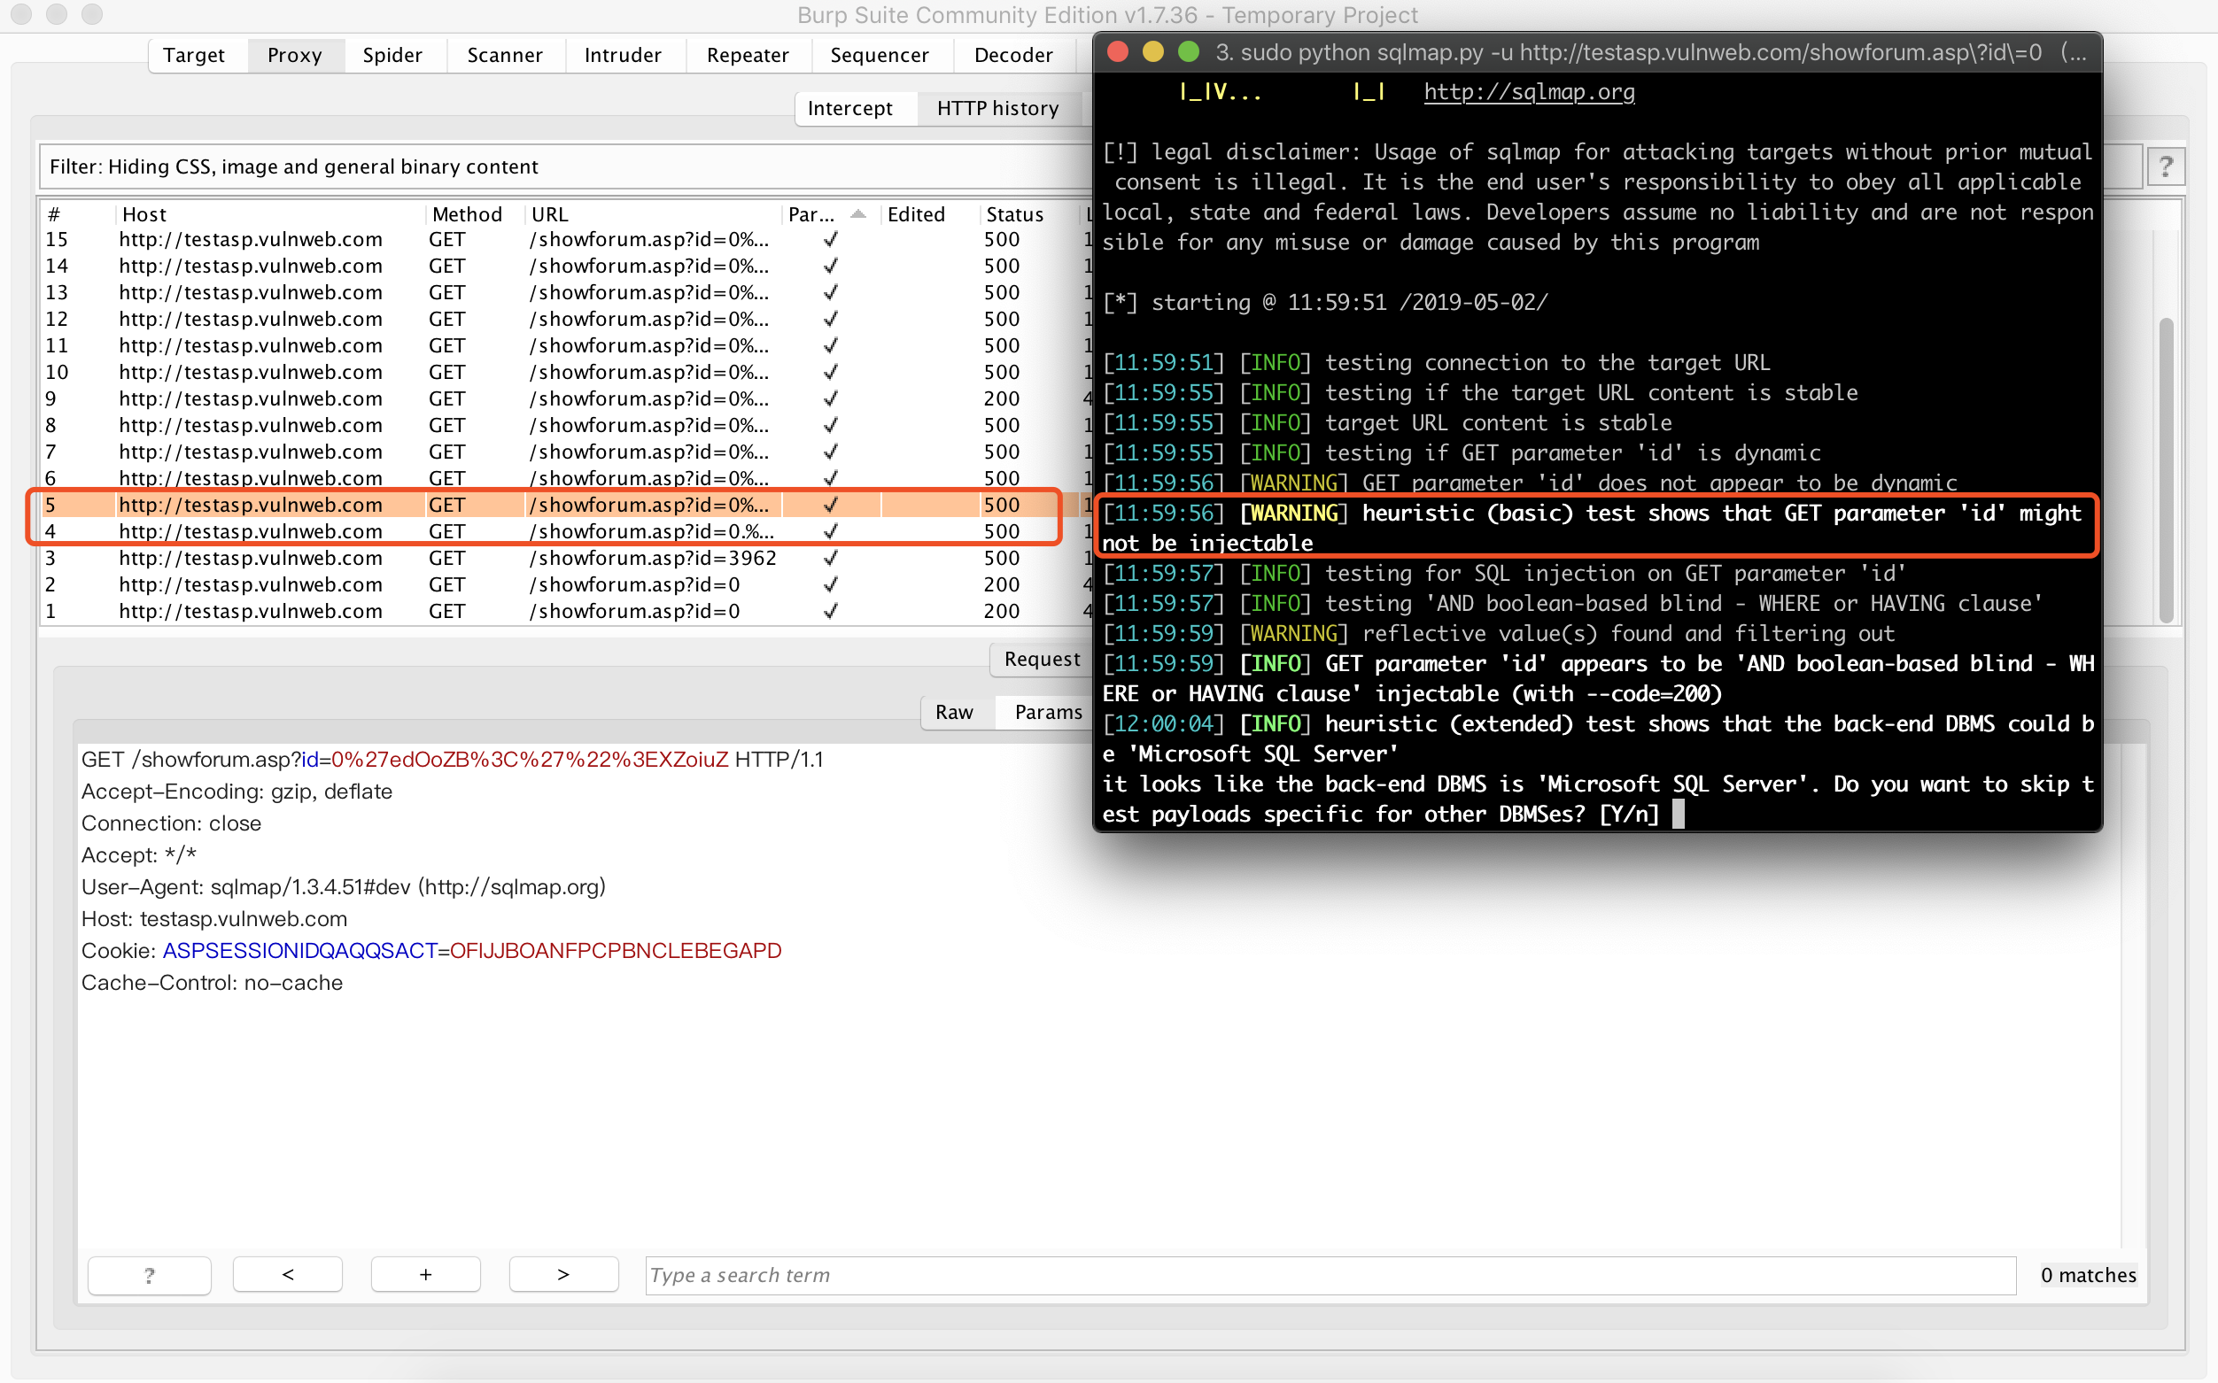Click the checkmark in row 10's Params column
The height and width of the screenshot is (1383, 2218).
pyautogui.click(x=830, y=371)
